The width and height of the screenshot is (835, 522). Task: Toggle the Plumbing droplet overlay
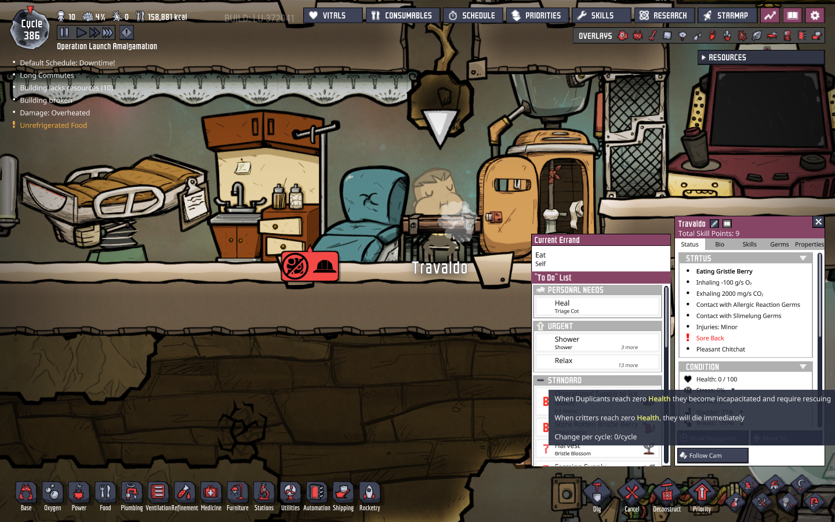pos(698,36)
